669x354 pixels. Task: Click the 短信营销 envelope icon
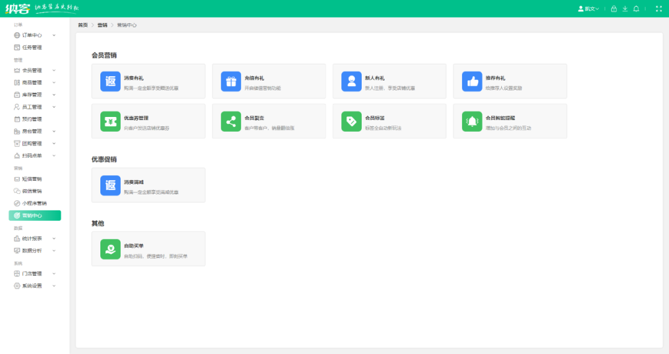(x=17, y=179)
